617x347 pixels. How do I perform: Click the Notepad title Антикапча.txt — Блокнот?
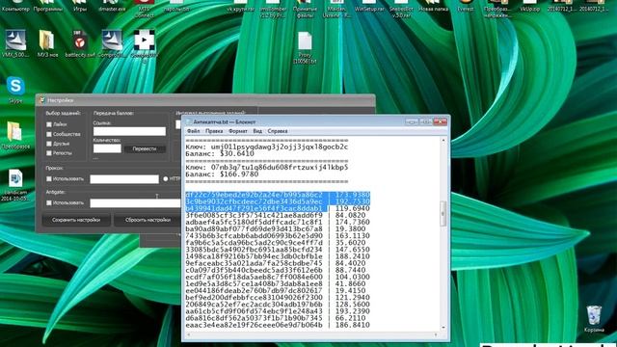[x=225, y=122]
